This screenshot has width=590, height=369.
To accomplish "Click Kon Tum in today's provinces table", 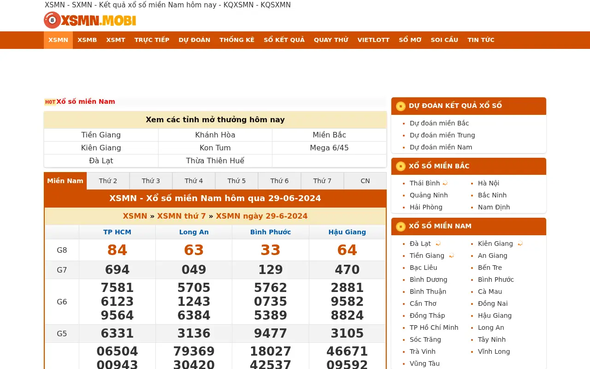I will coord(215,148).
